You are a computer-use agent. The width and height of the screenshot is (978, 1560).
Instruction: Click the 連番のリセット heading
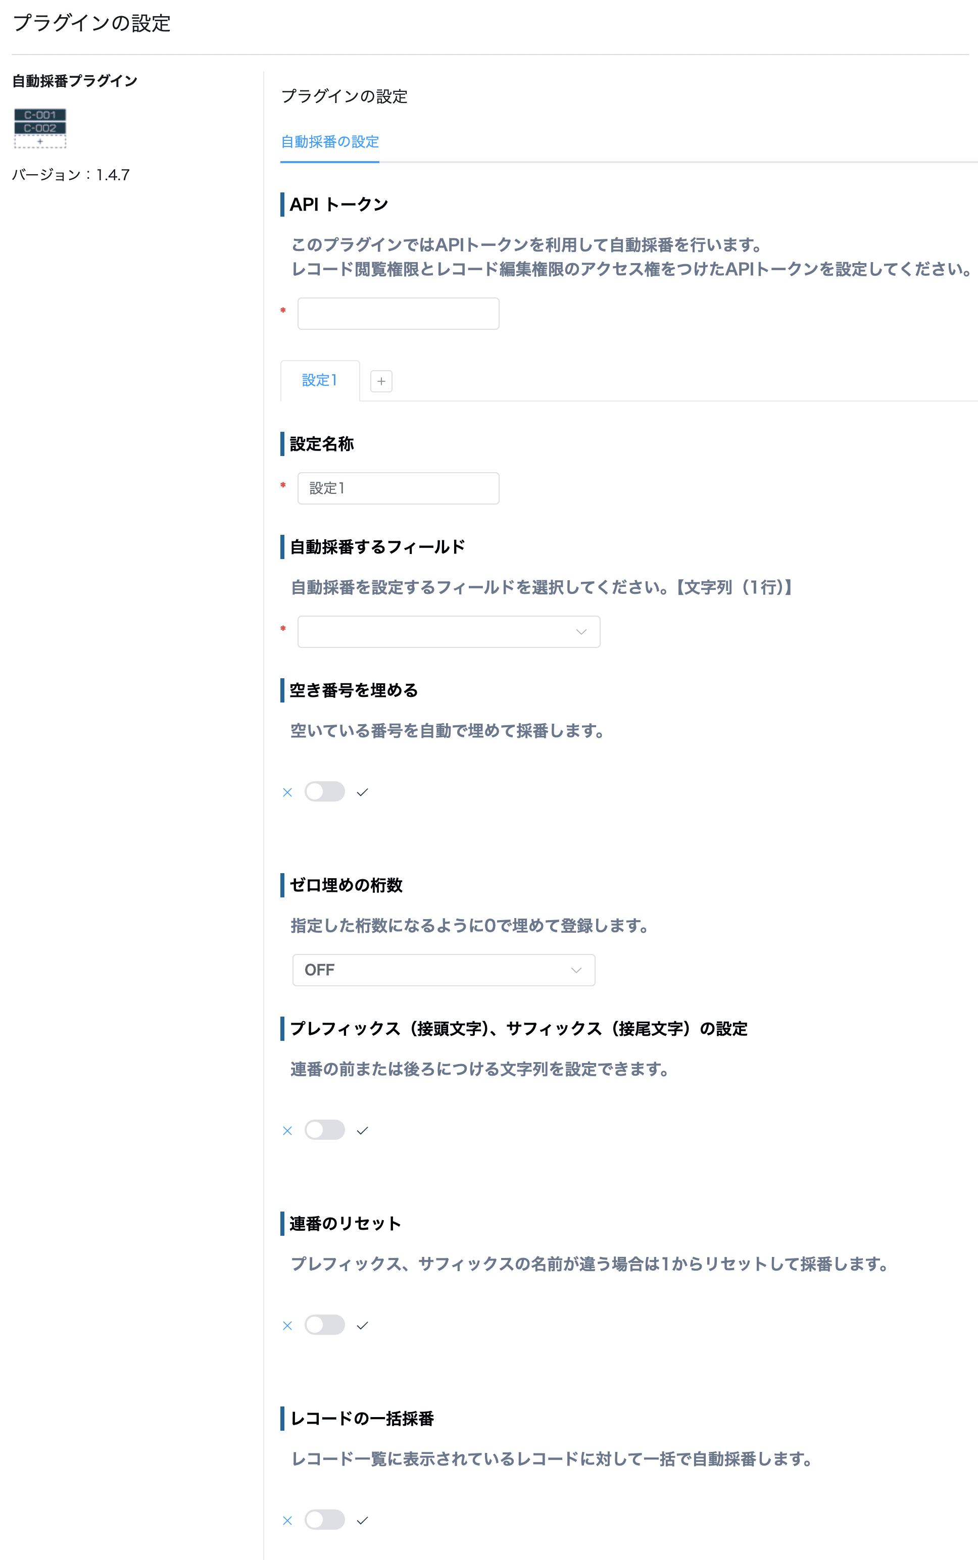tap(346, 1224)
